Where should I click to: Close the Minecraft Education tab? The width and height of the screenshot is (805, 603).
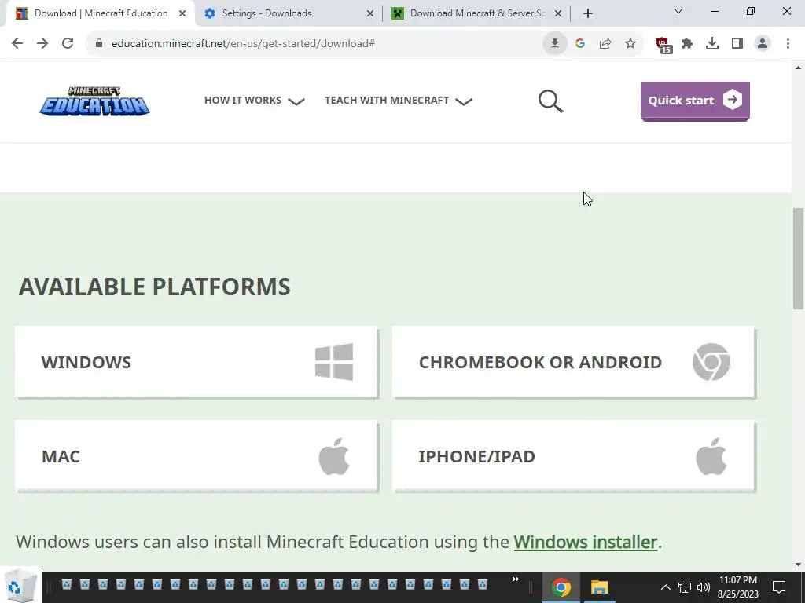(182, 13)
